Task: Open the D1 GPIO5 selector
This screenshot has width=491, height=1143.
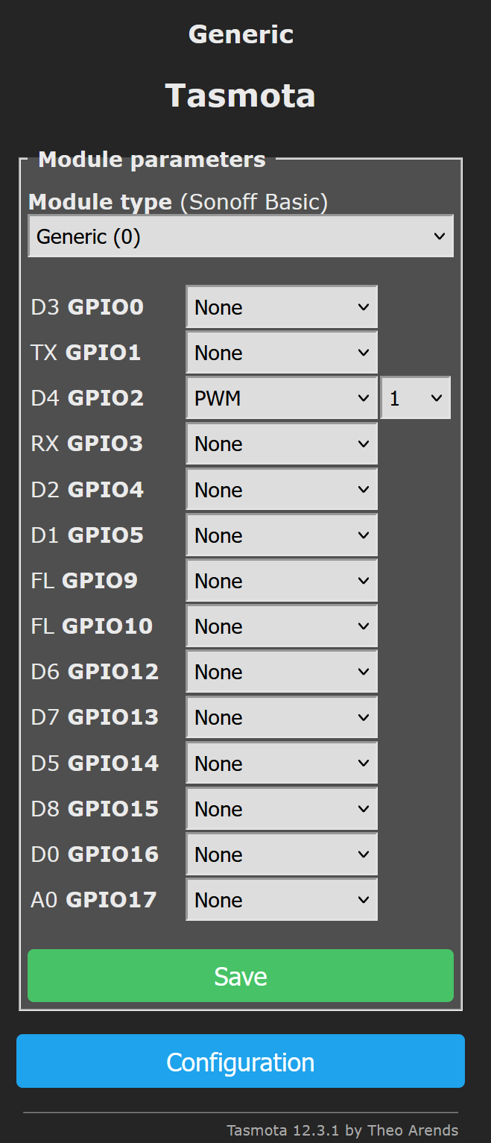Action: (282, 535)
